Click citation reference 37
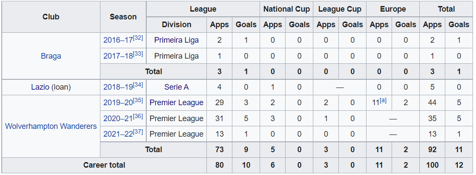This screenshot has height=175, width=476. coord(138,132)
